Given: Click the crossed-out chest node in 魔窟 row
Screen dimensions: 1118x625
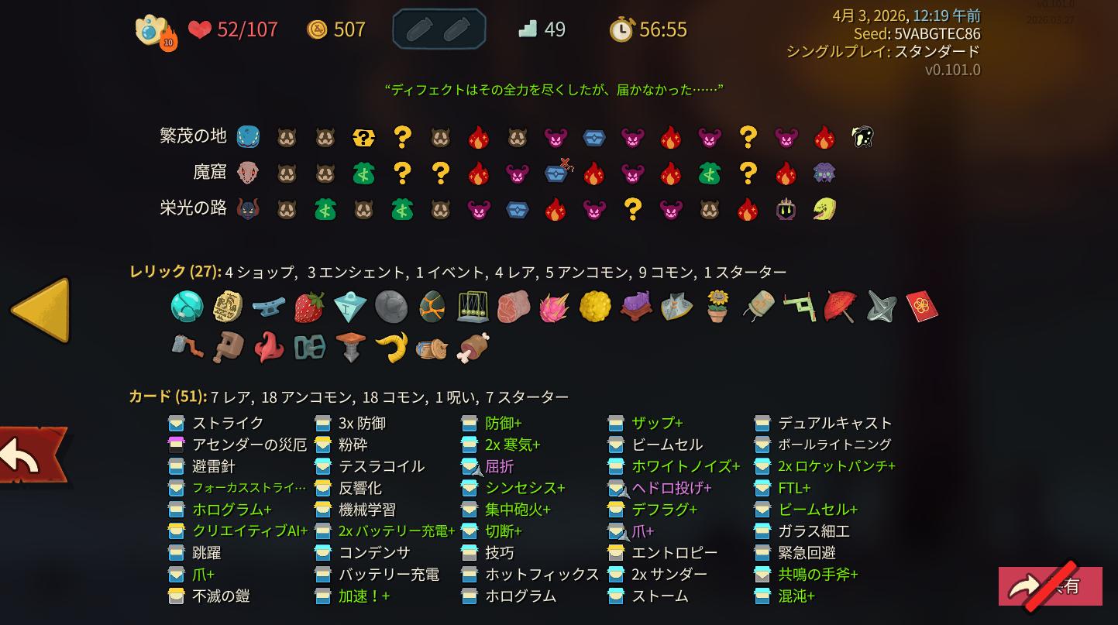Looking at the screenshot, I should (557, 172).
